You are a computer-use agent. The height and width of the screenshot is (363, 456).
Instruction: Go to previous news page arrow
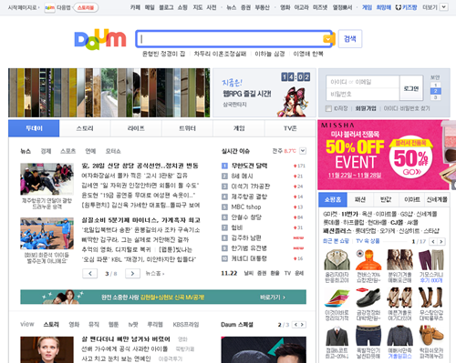tap(90, 273)
